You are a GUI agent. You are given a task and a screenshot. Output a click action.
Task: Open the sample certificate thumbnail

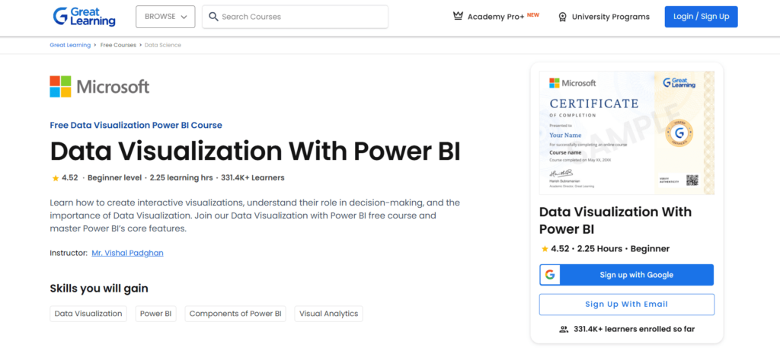click(x=626, y=132)
